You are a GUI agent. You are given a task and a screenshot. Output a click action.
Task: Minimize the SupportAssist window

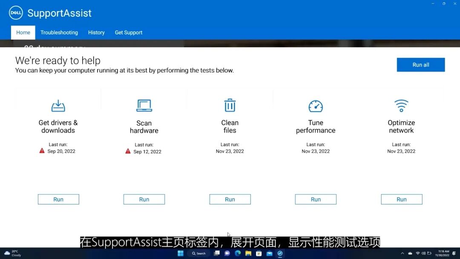pos(433,3)
